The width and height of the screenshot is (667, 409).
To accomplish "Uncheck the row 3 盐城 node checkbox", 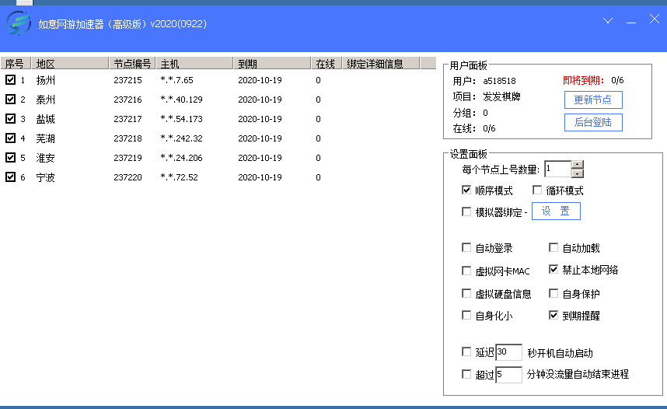I will [x=10, y=119].
